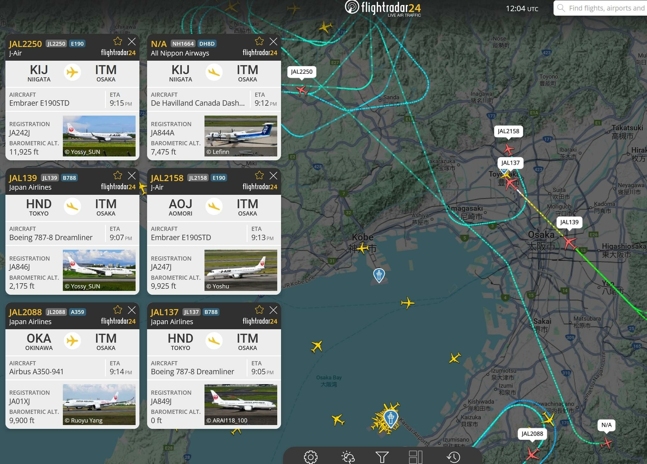Favorite flight JAL2088 with star icon
The height and width of the screenshot is (464, 647).
coord(118,310)
